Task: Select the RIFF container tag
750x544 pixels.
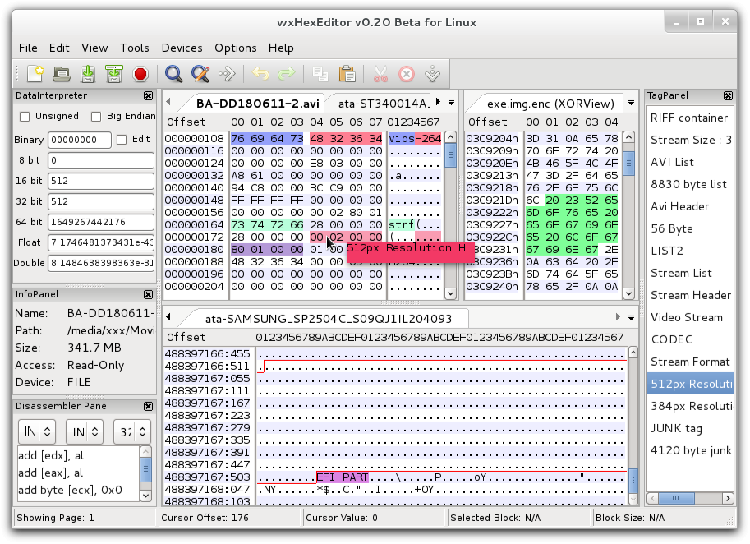Action: (691, 118)
